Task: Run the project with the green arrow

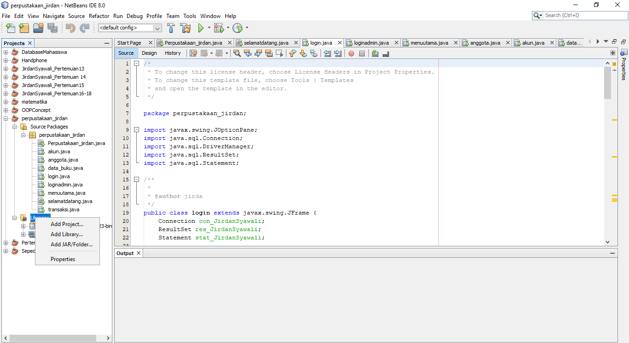Action: [202, 28]
